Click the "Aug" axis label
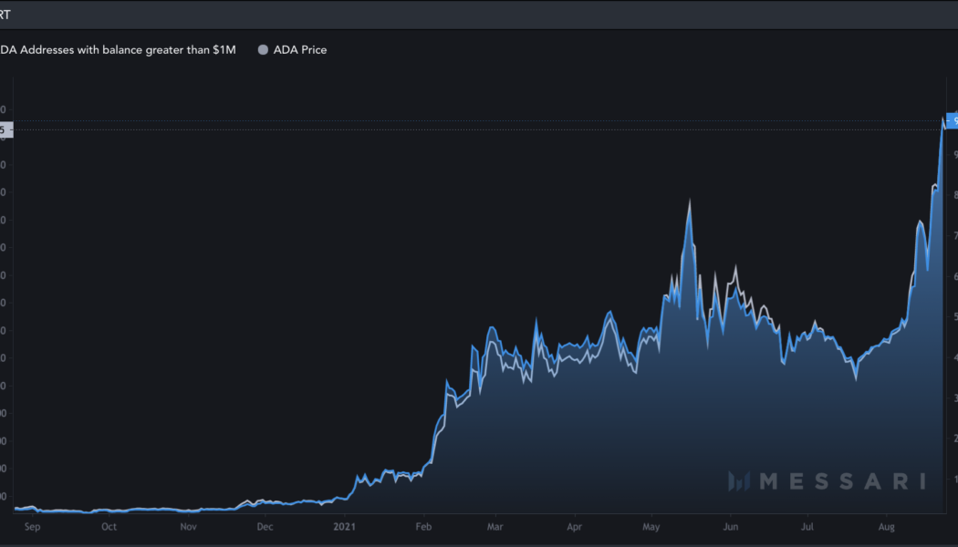Image resolution: width=958 pixels, height=547 pixels. 887,527
